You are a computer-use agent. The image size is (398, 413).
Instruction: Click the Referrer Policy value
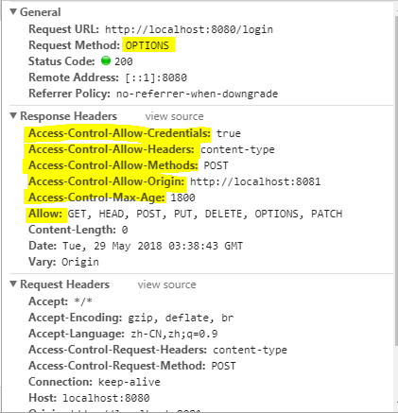[197, 94]
